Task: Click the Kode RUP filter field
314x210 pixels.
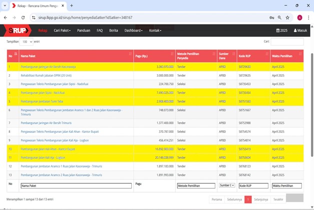Action: 253,185
